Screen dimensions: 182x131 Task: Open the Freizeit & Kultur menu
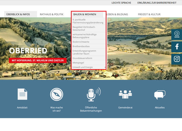point(149,14)
